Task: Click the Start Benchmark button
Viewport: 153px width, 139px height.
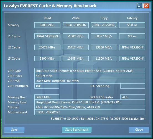Action: tap(77, 130)
